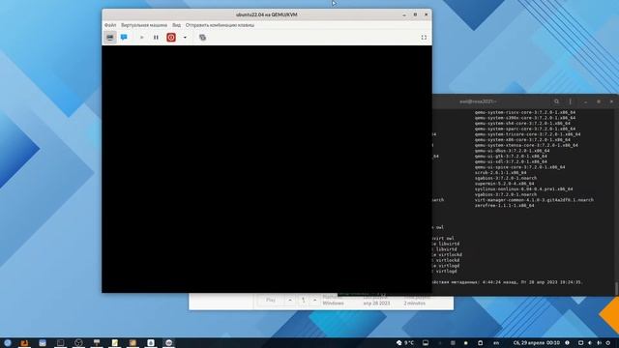This screenshot has height=348, width=619.
Task: Open the Виртуальная машина menu
Action: tap(144, 25)
